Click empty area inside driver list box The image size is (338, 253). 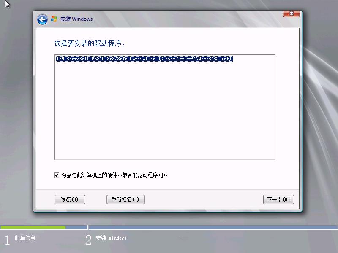165,114
